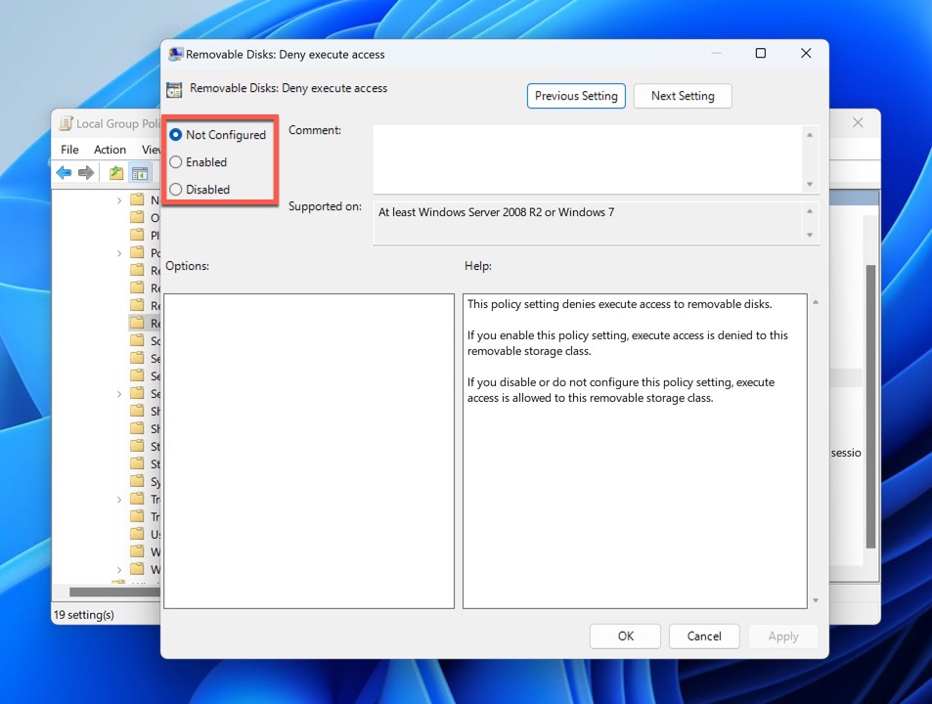Click the Help pane scroll-down arrow
932x704 pixels.
815,600
